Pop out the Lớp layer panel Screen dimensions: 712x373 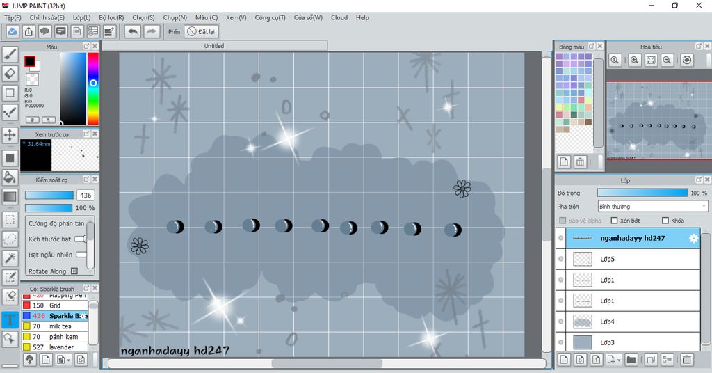pos(699,180)
